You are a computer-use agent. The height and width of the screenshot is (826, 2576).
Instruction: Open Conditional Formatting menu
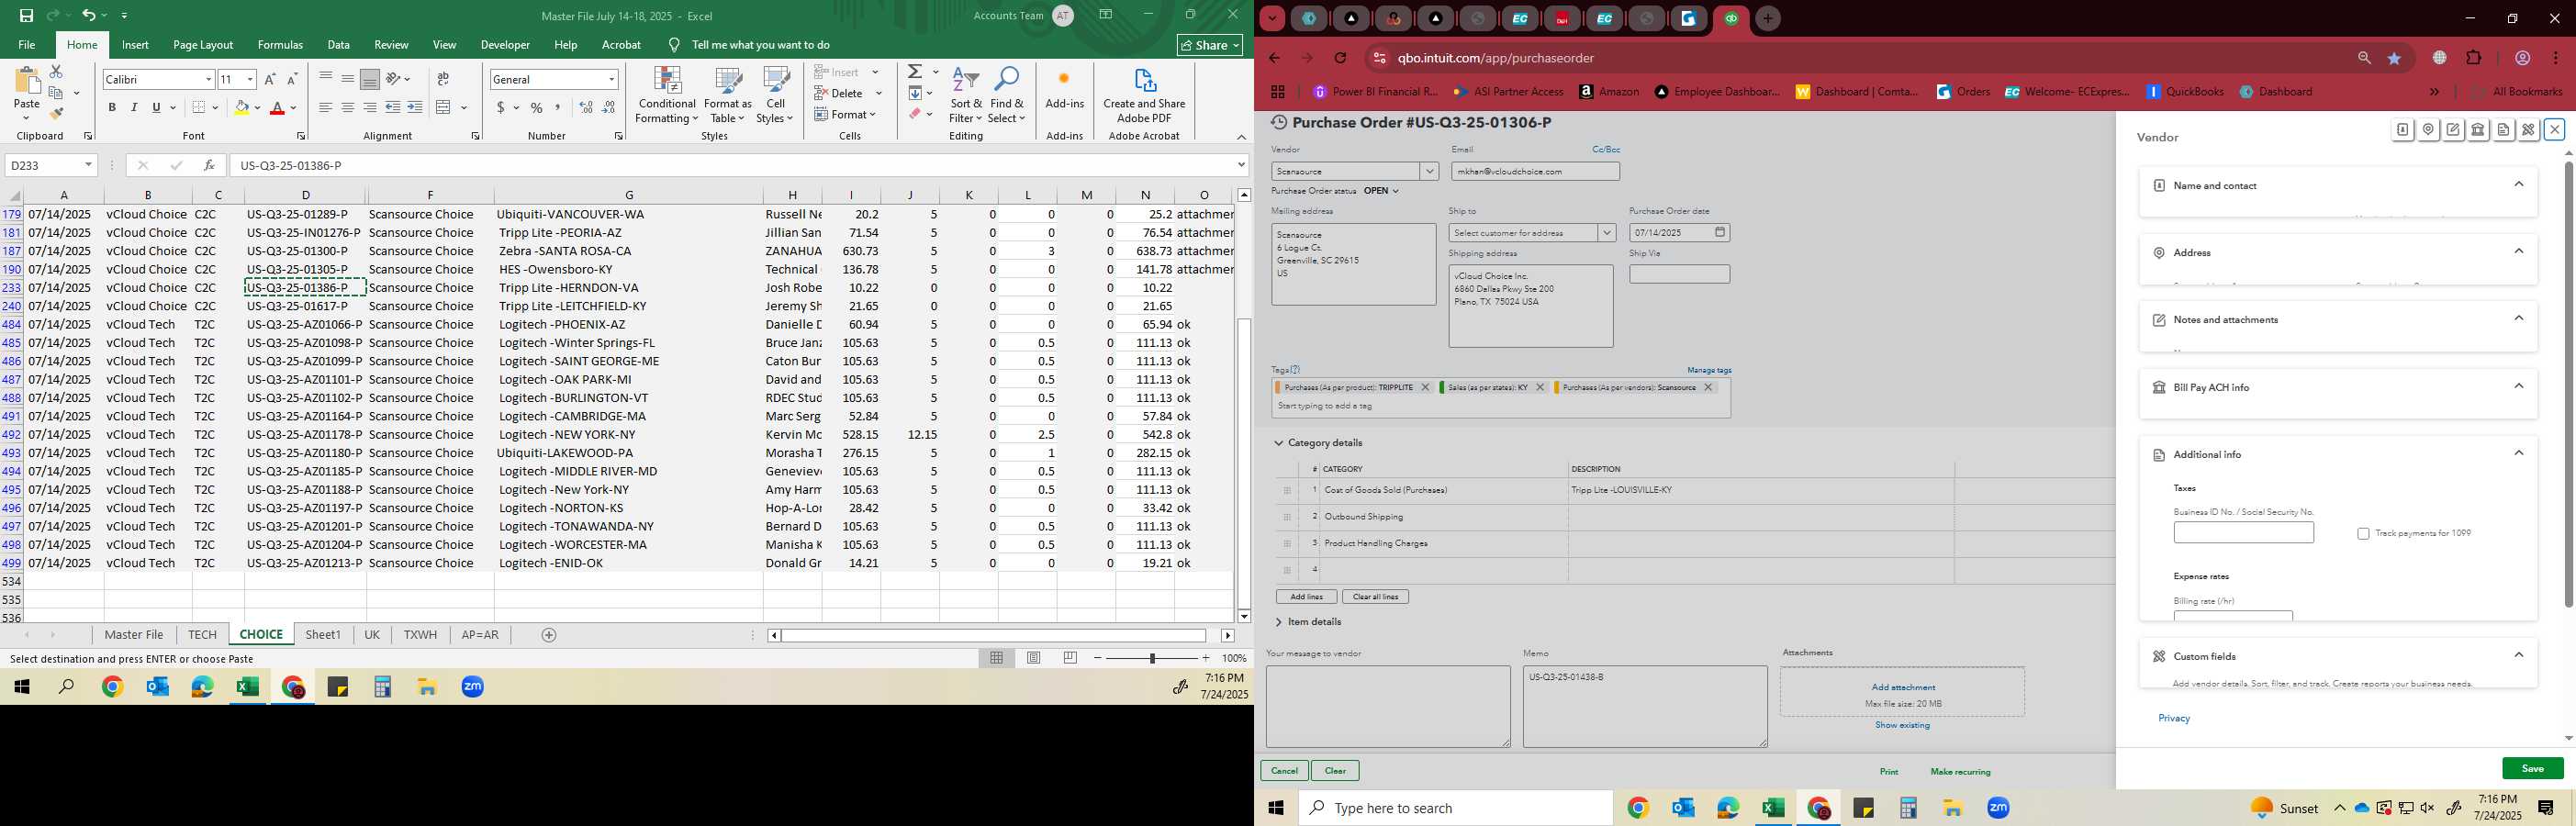coord(667,96)
